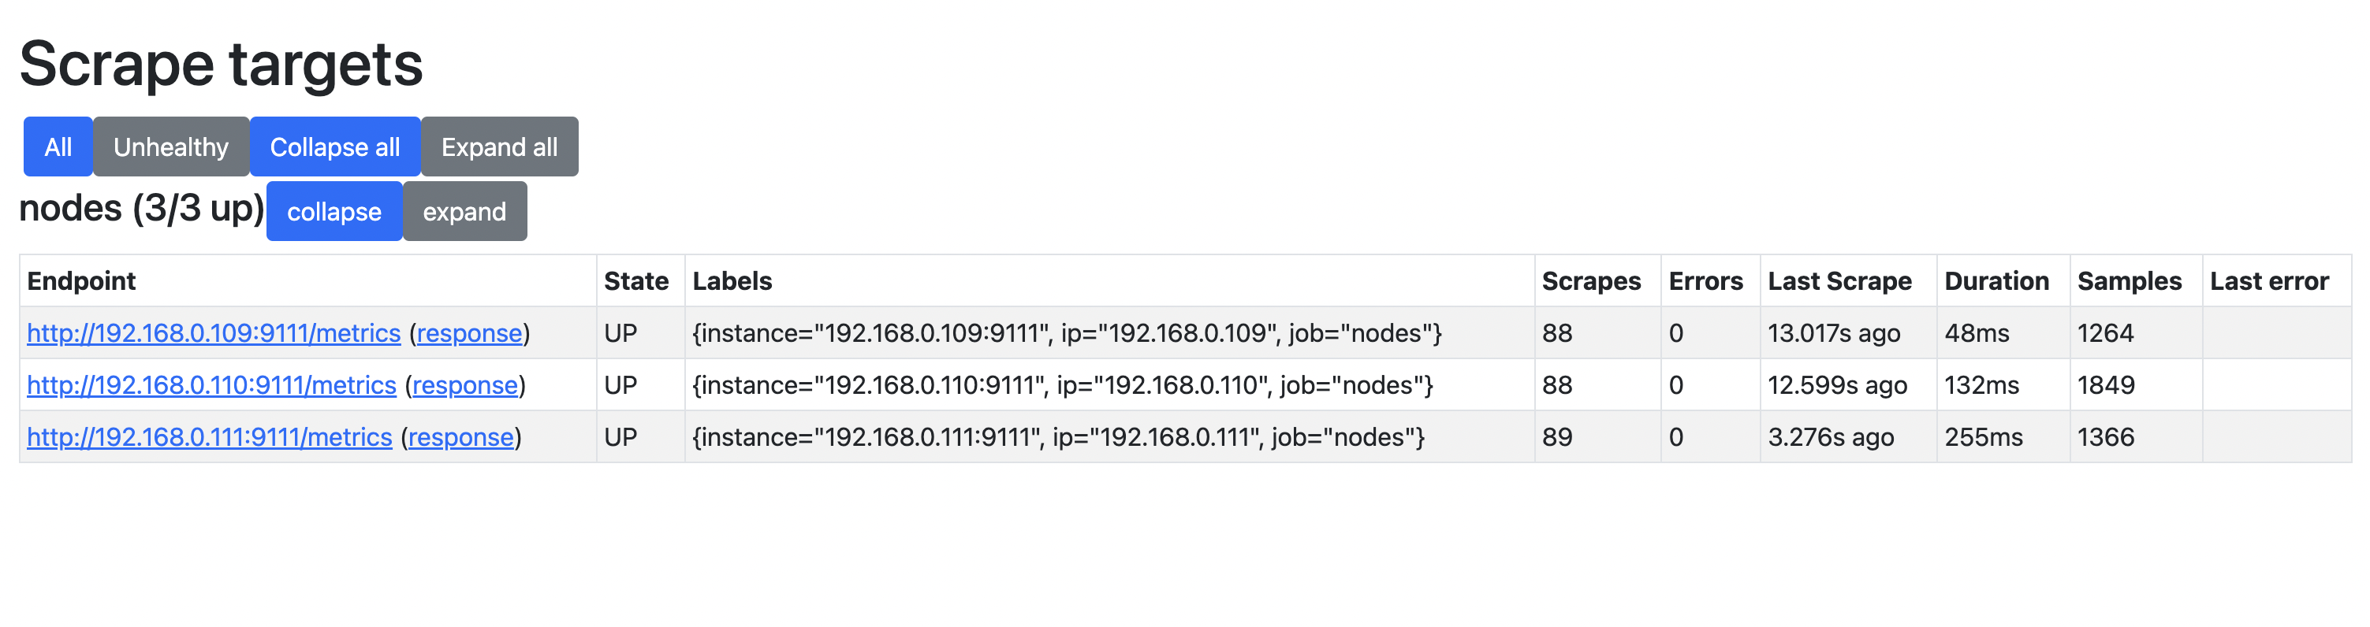2370x627 pixels.
Task: Expand the nodes job group
Action: 464,210
